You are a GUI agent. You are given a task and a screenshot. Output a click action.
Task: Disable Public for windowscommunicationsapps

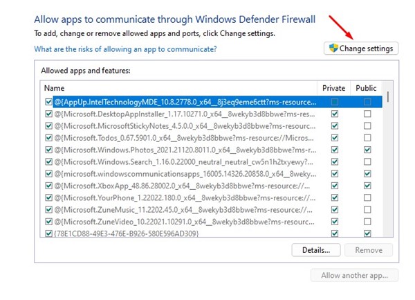click(x=367, y=174)
